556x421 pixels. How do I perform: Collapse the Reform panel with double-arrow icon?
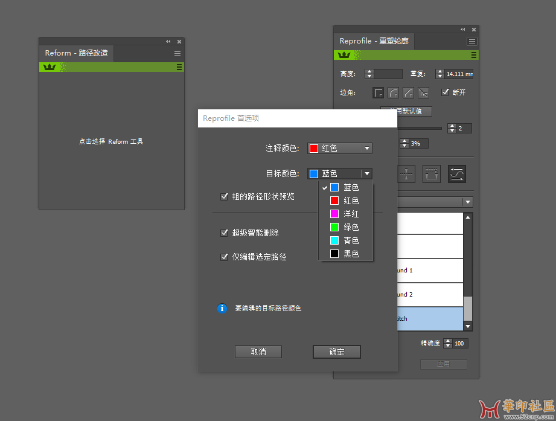tap(168, 42)
